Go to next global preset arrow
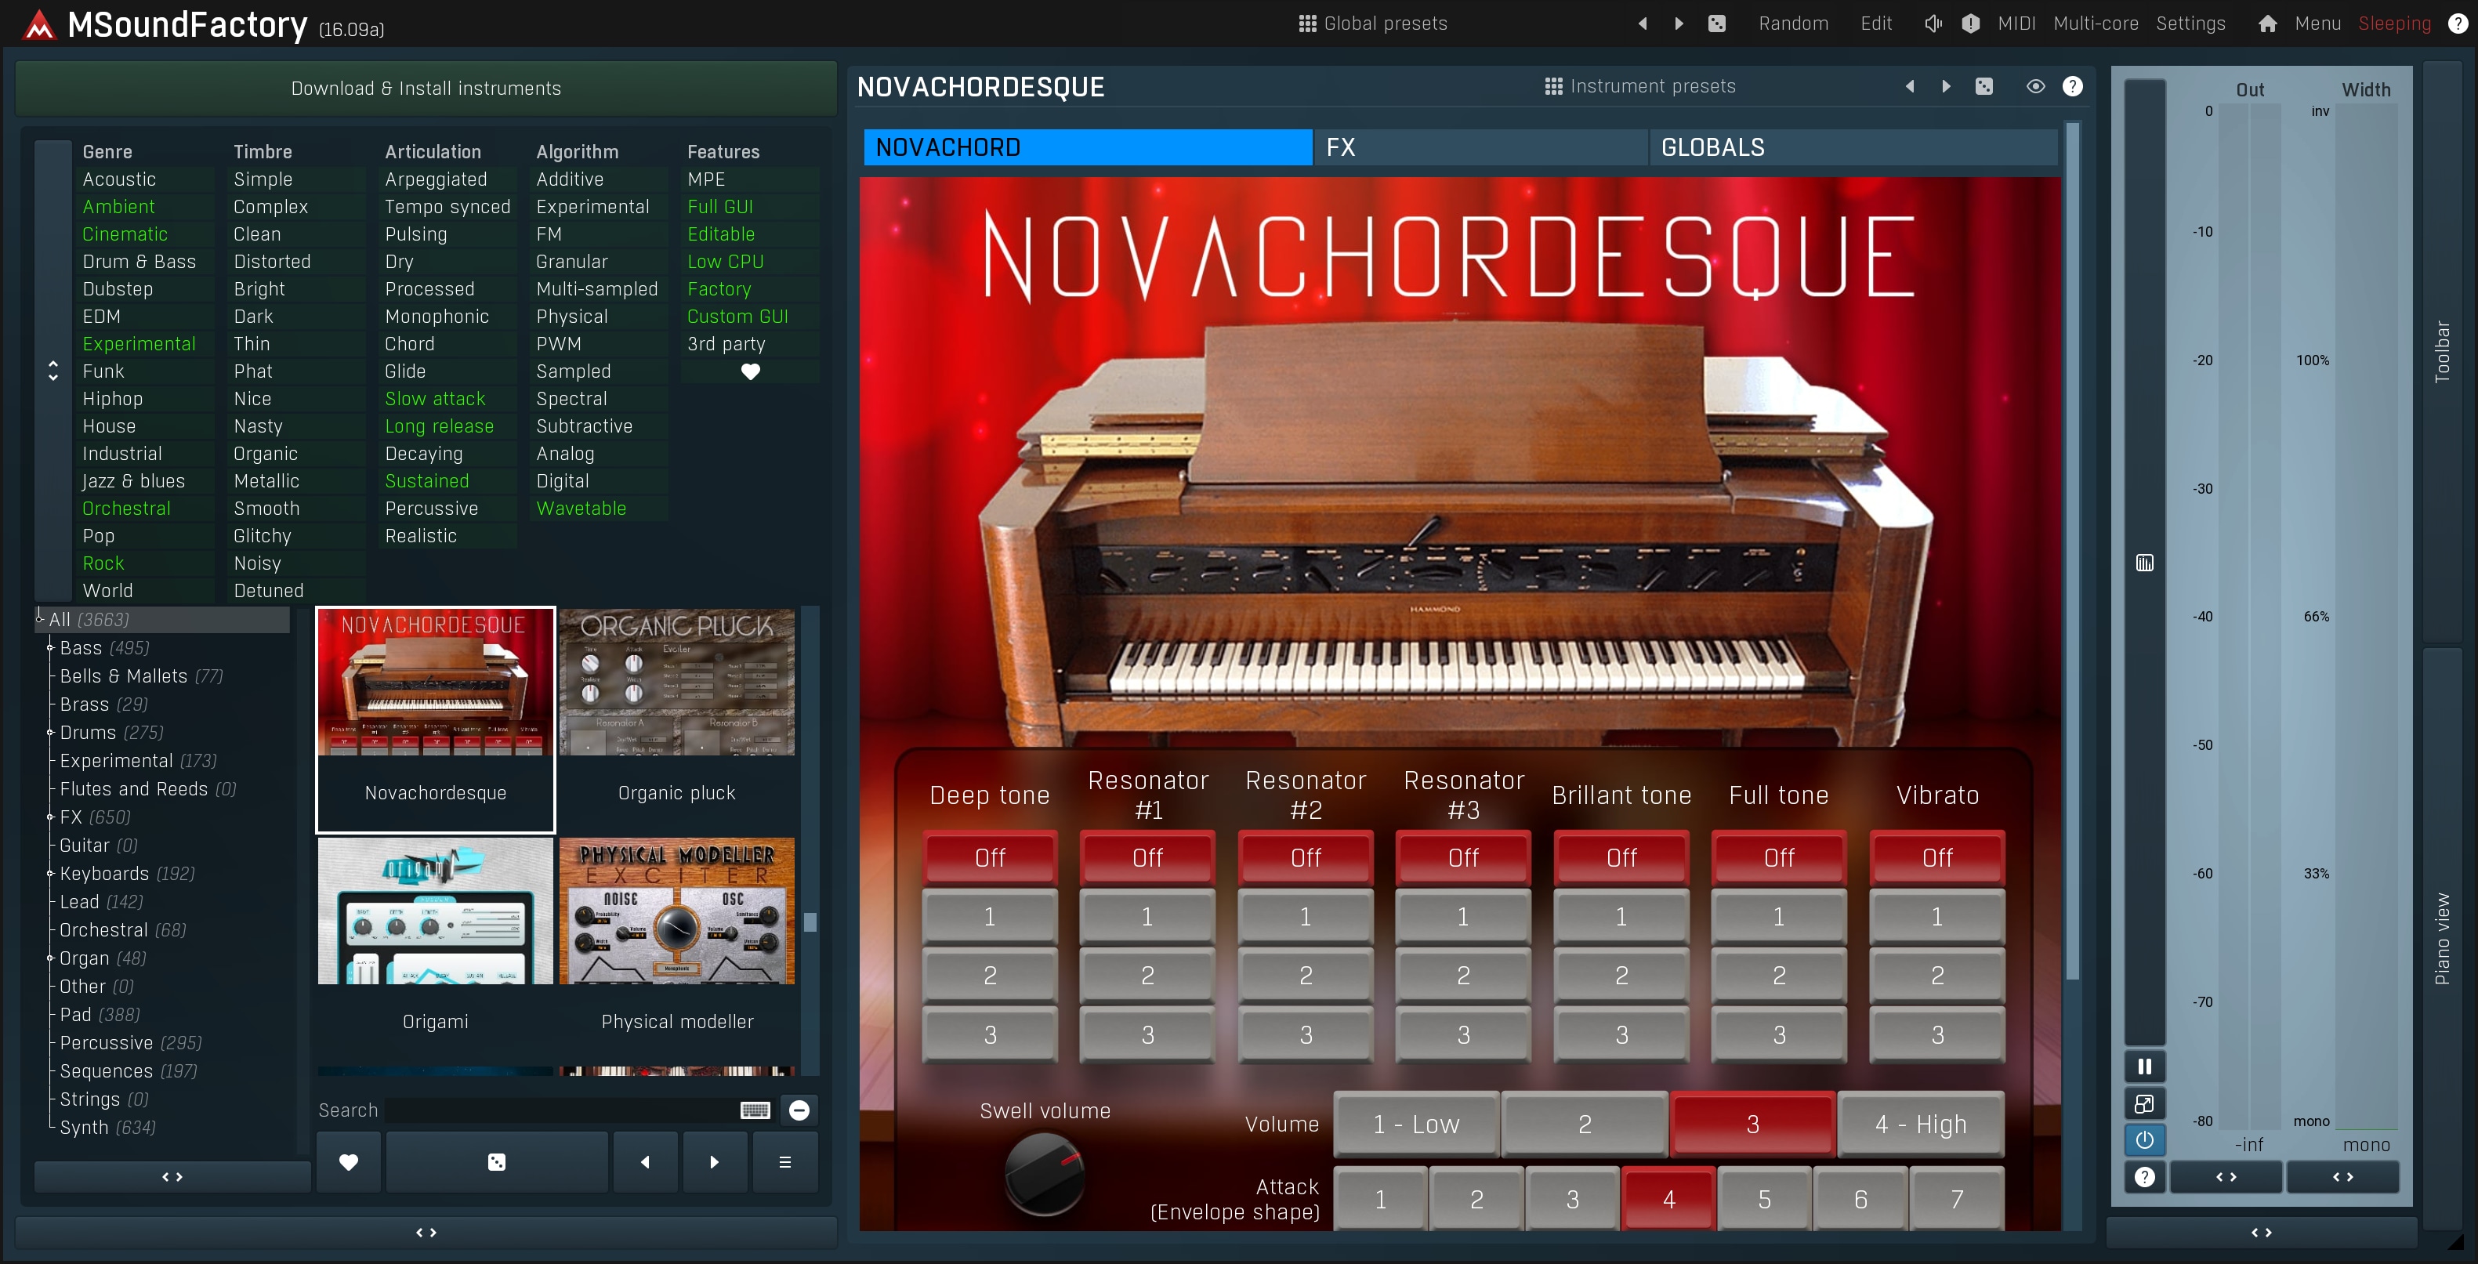Image resolution: width=2478 pixels, height=1264 pixels. coord(1679,23)
